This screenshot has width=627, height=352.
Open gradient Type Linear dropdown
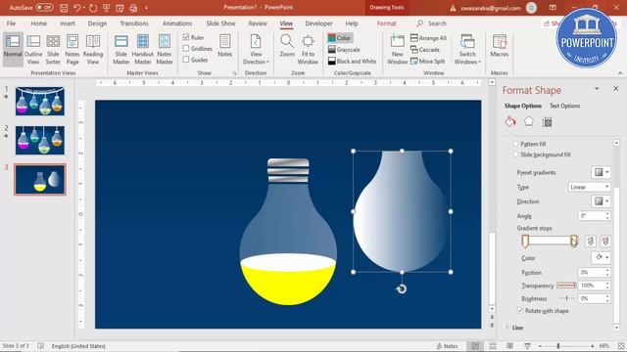click(x=590, y=187)
